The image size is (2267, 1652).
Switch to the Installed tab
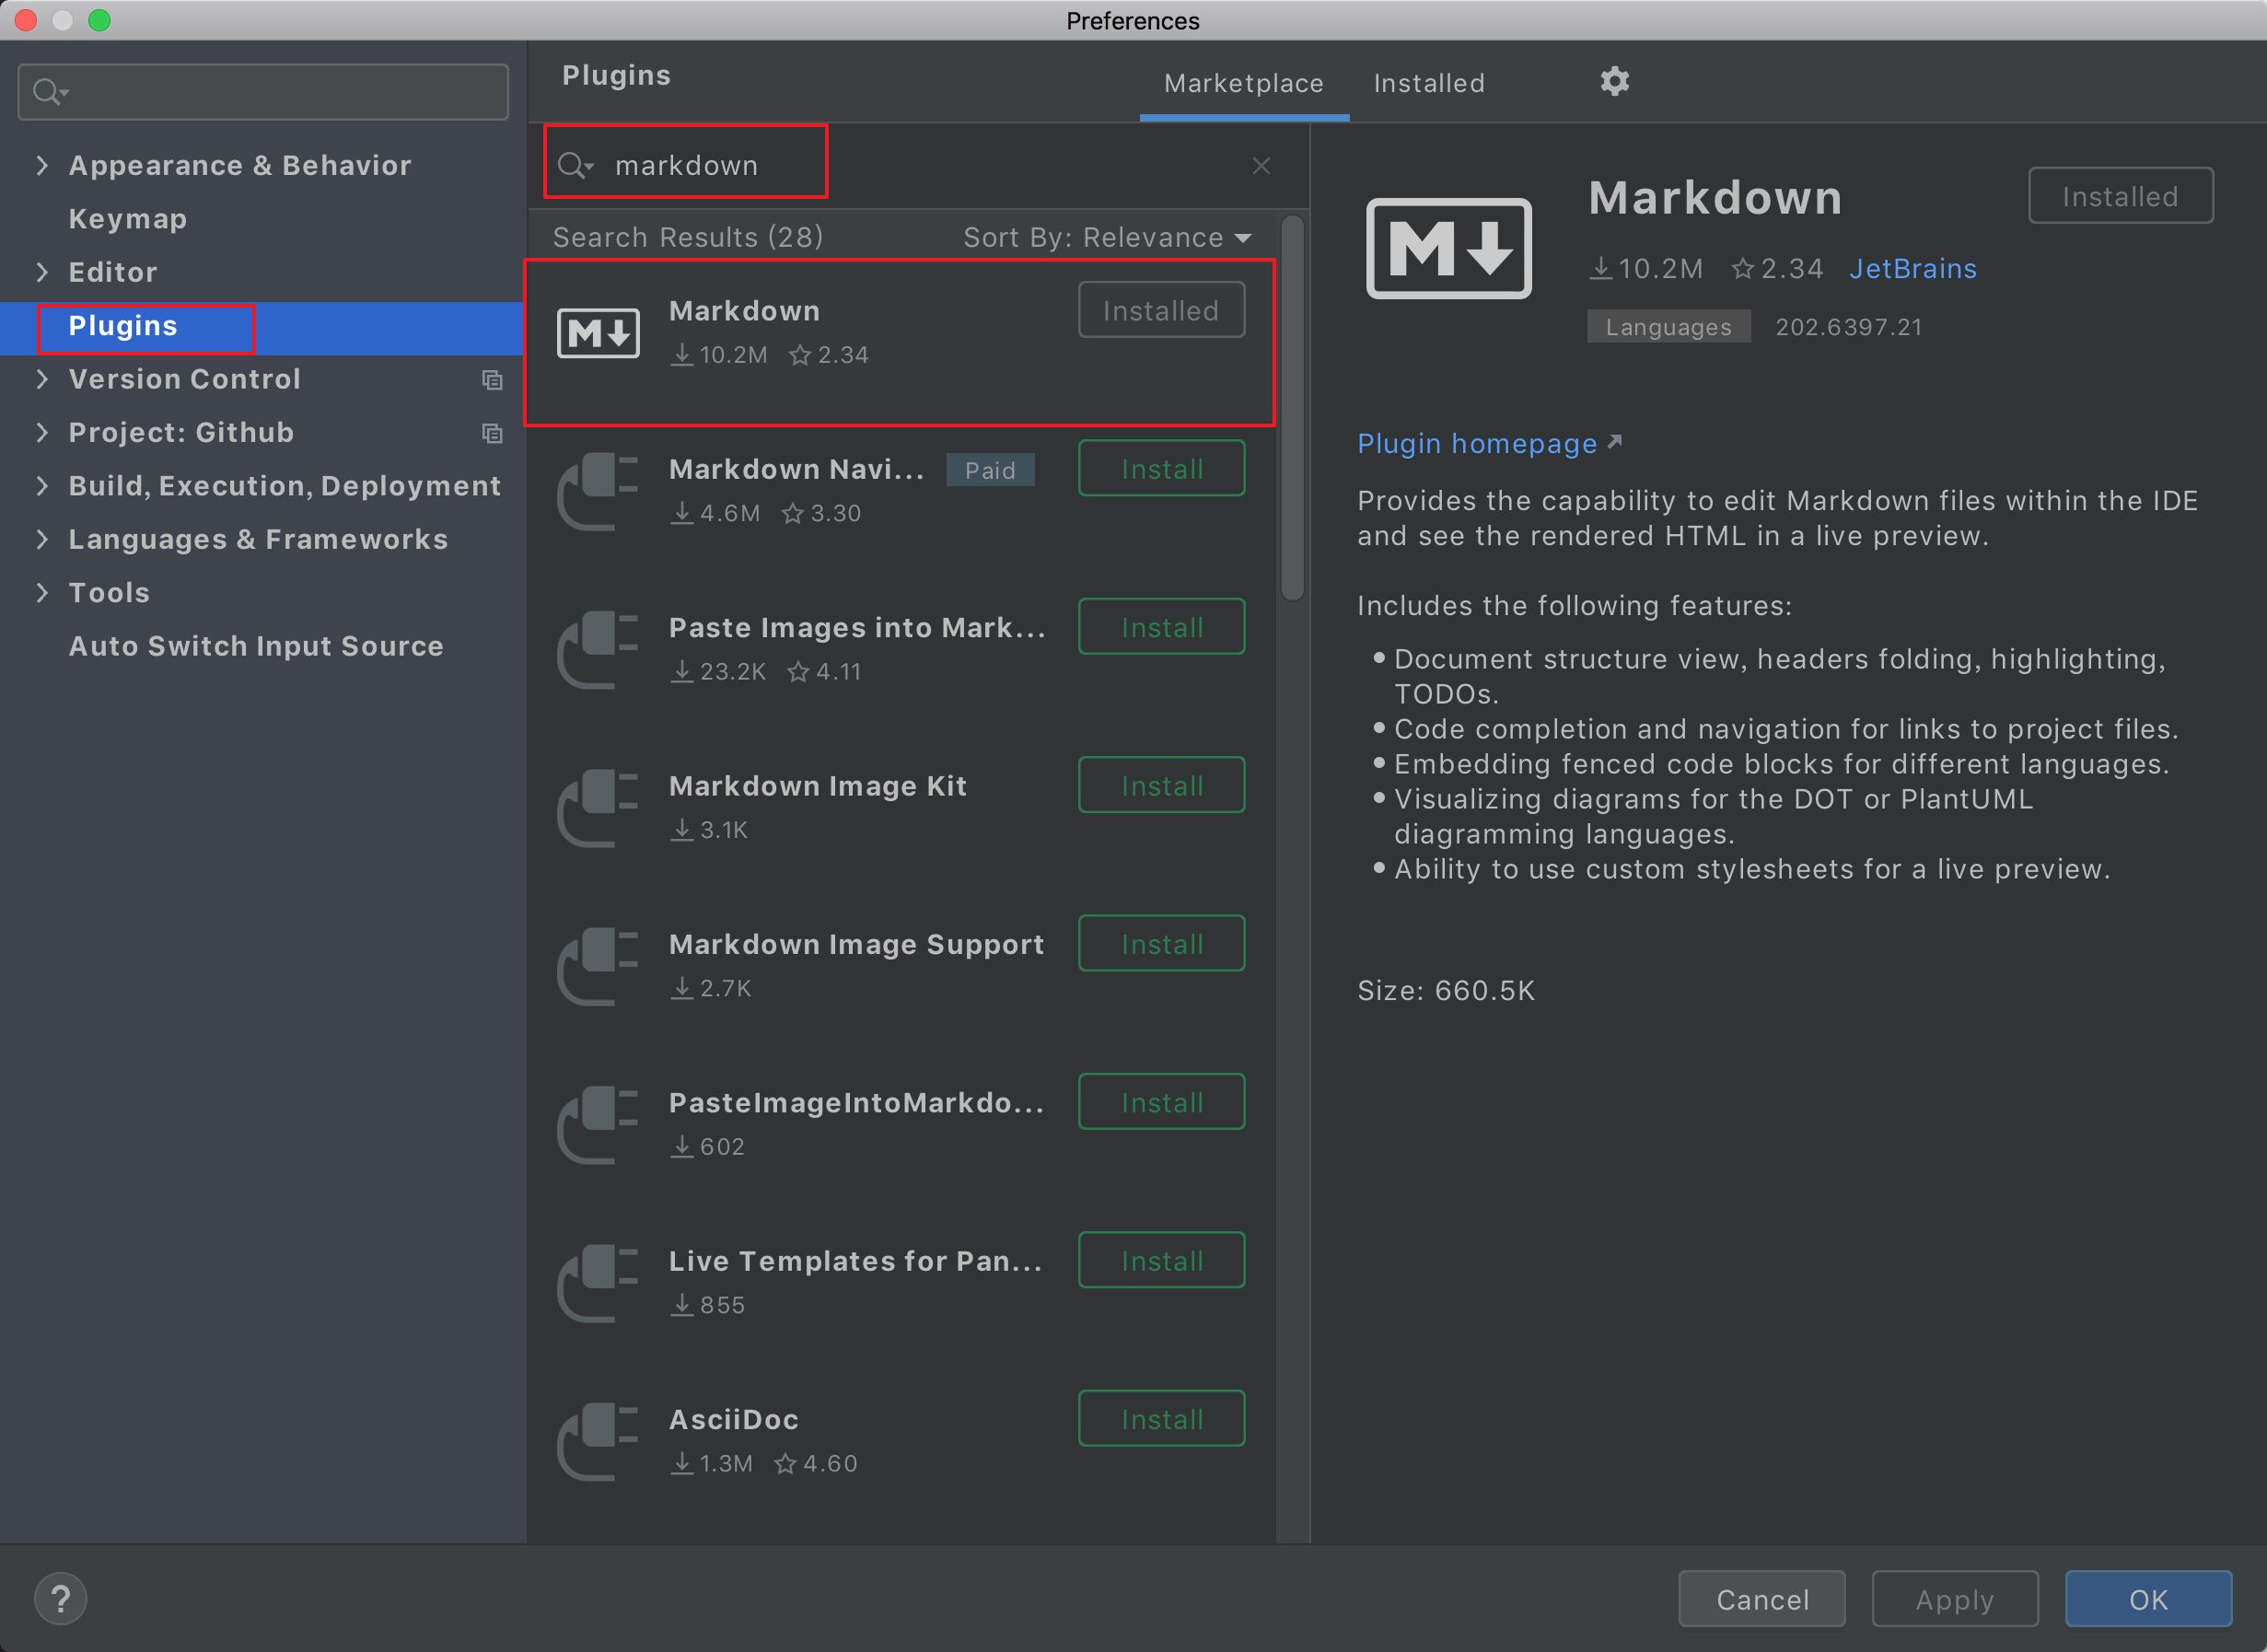coord(1431,83)
